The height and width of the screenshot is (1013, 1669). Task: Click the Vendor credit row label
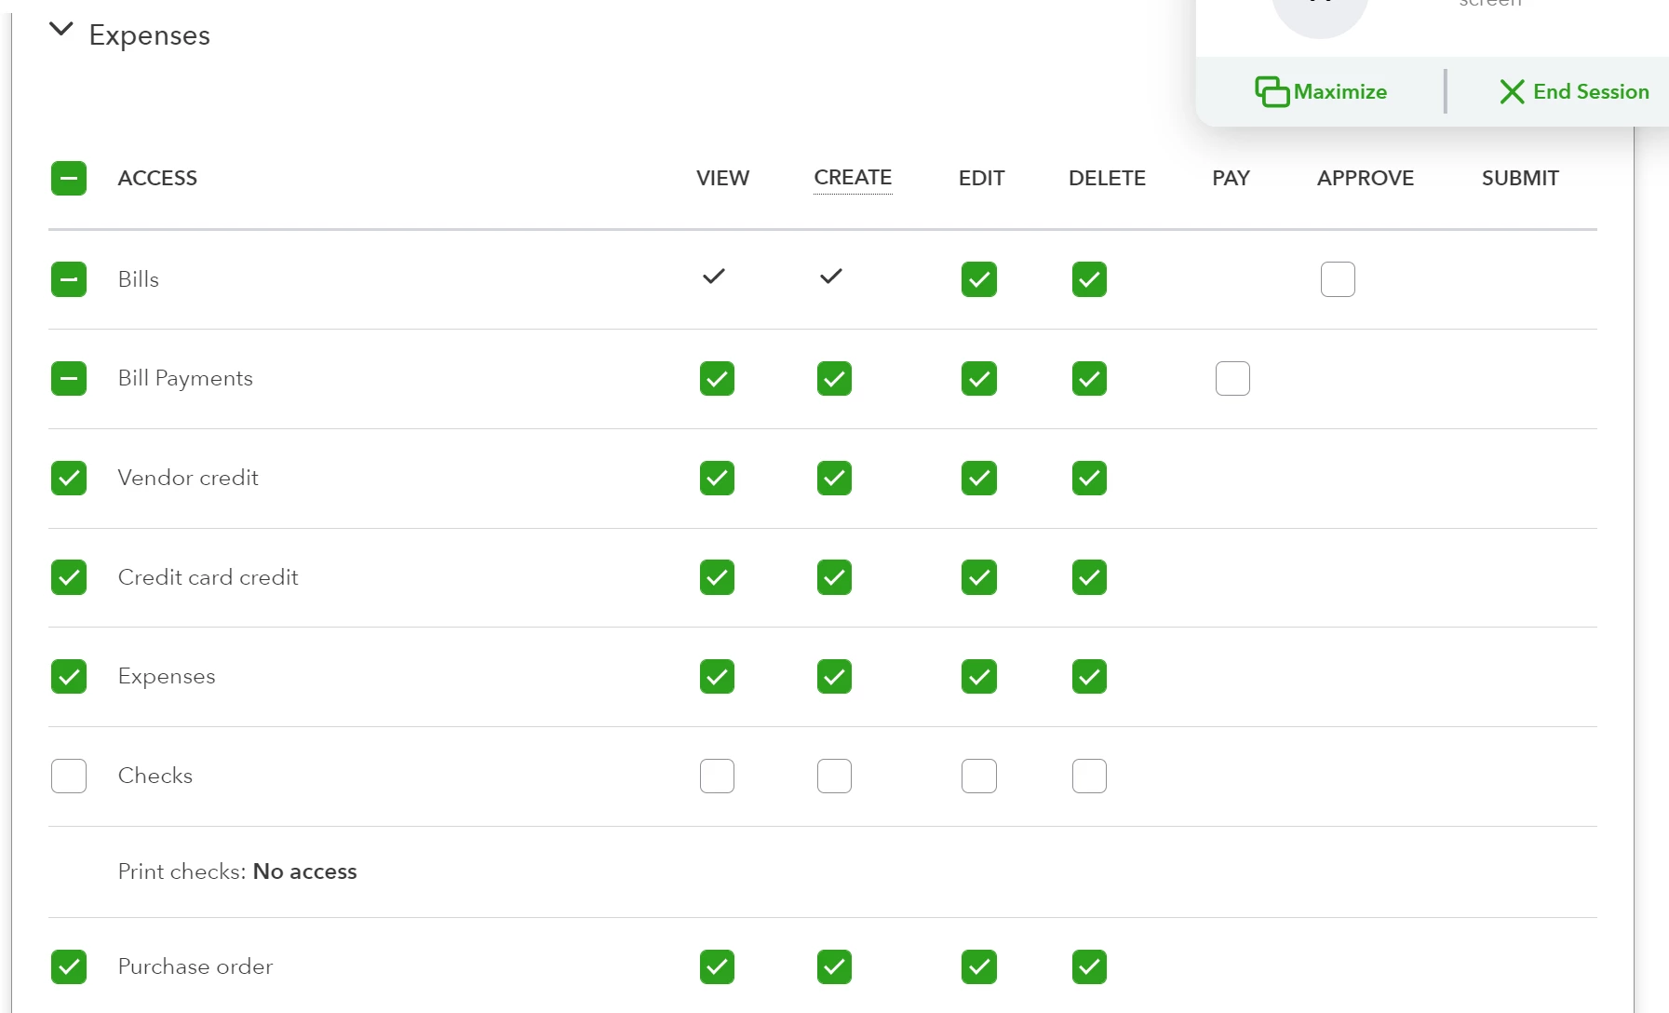point(188,478)
